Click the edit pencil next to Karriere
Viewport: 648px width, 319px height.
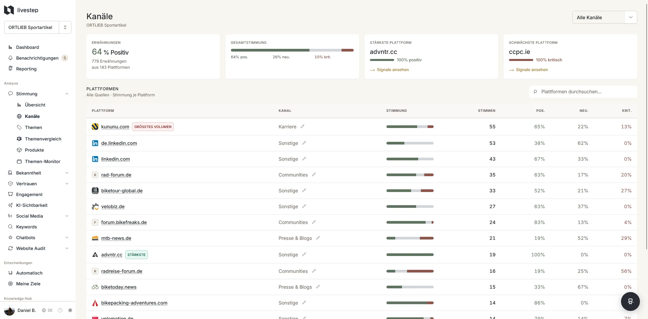coord(302,126)
